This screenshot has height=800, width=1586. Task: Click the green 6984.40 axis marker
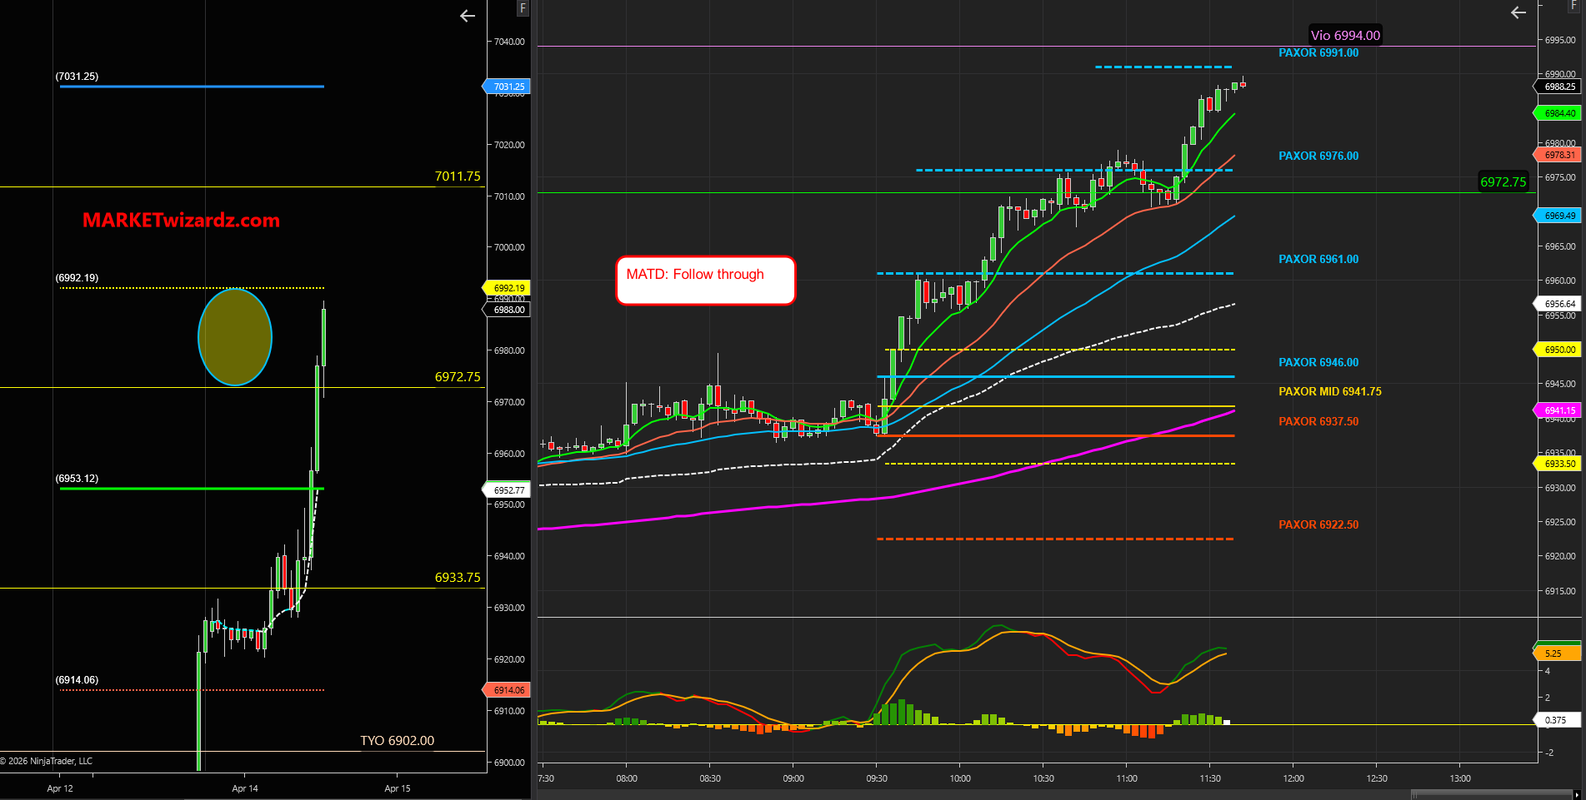[x=1558, y=113]
